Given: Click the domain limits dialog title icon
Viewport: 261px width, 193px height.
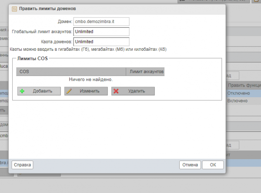Looking at the screenshot, I should click(x=14, y=8).
